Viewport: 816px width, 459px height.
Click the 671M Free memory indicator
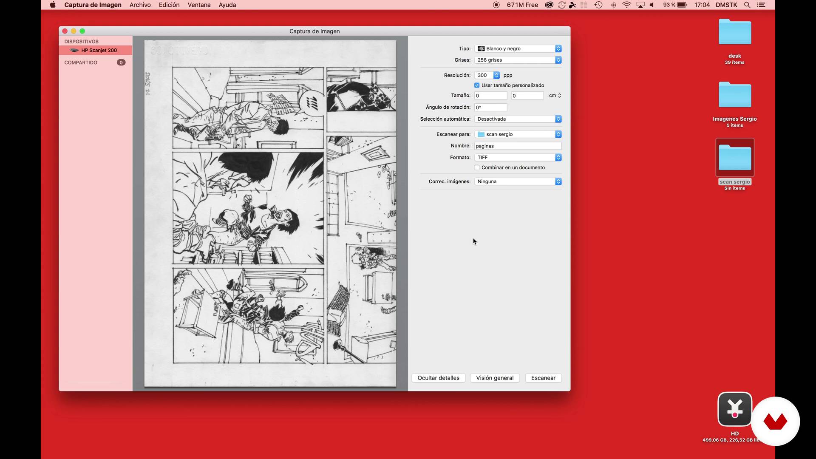[x=522, y=5]
